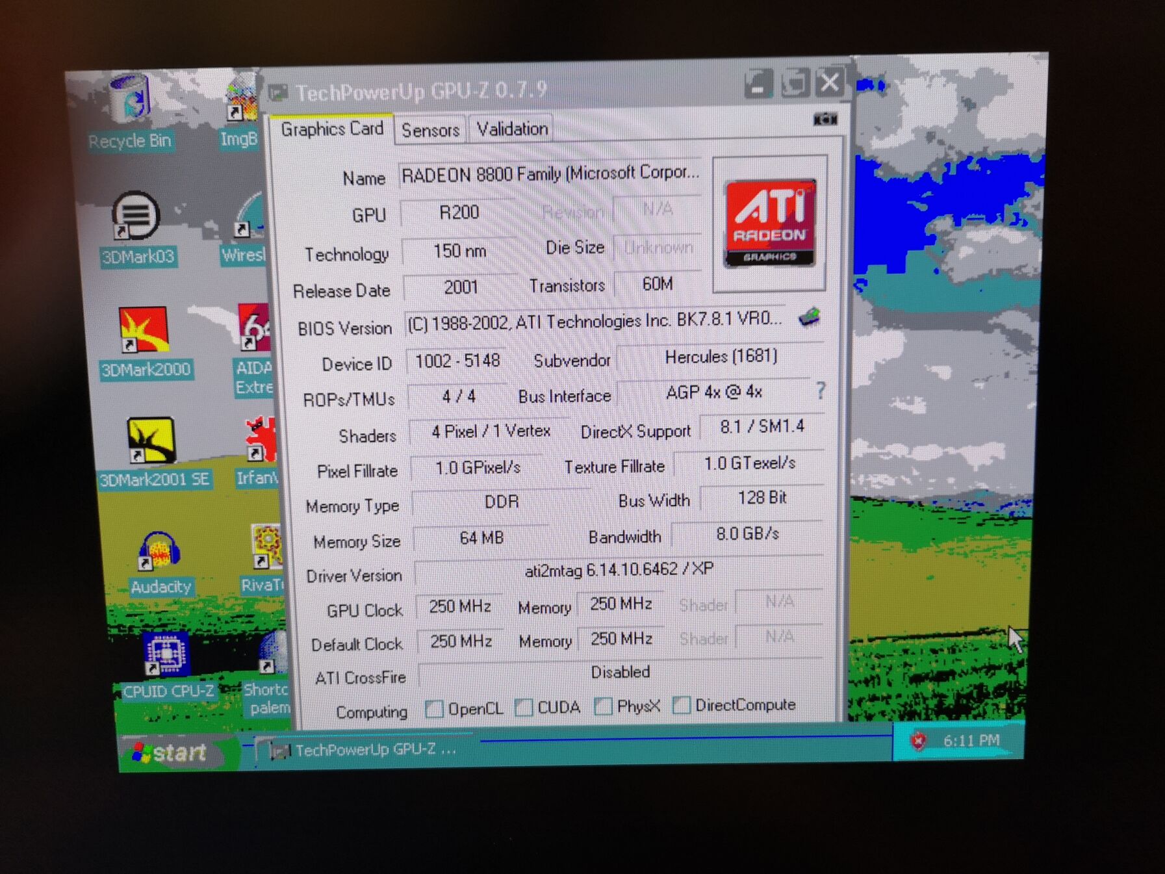Image resolution: width=1165 pixels, height=874 pixels.
Task: Click the ROPs/TMUs field 4 / 4
Action: 458,396
